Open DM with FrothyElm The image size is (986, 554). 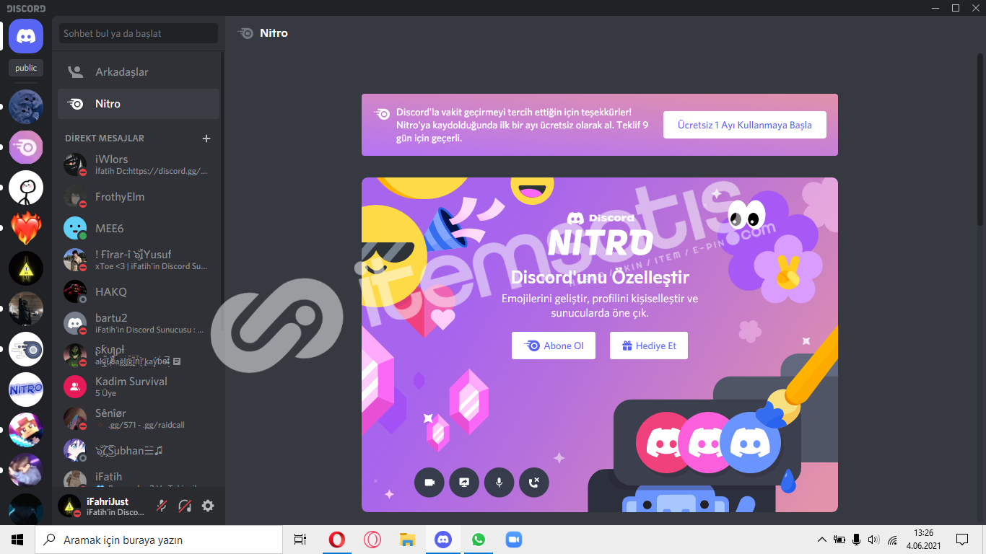coord(139,196)
